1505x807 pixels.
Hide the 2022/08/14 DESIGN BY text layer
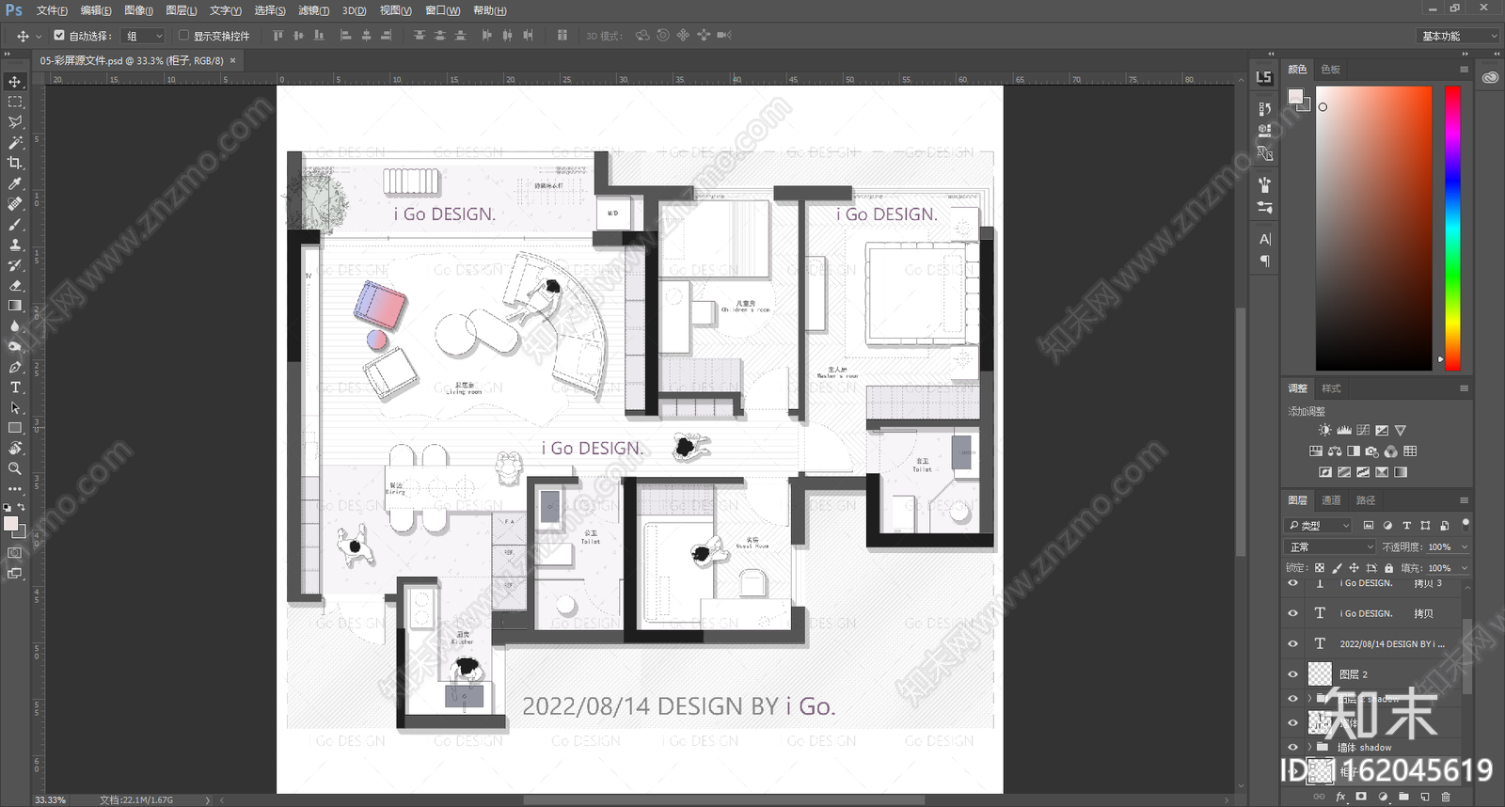(1292, 644)
